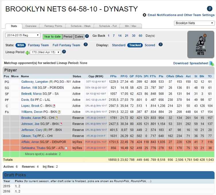Viewport: 216px width, 195px height.
Task: Open Schedule - Full tab
Action: 108,26
